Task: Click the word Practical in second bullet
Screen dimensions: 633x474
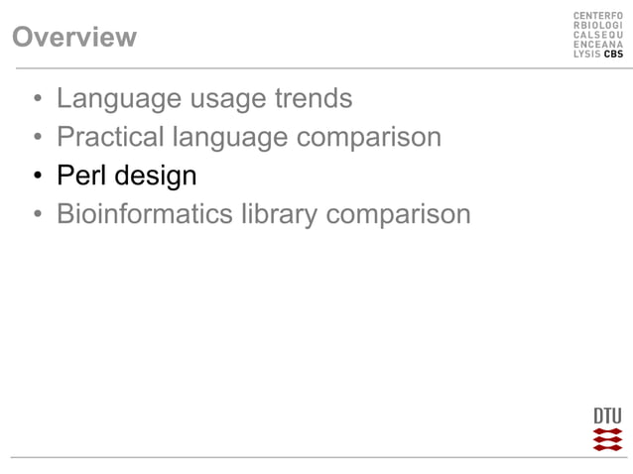Action: [110, 137]
